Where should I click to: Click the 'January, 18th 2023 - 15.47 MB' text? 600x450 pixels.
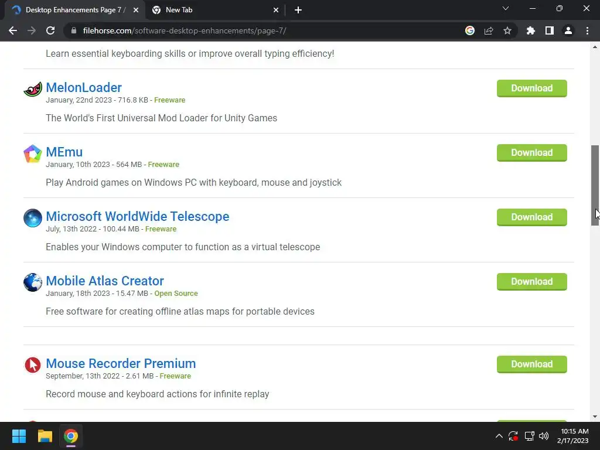coord(97,294)
